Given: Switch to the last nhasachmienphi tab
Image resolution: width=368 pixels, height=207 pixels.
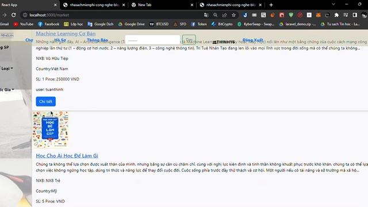Looking at the screenshot, I should point(231,5).
